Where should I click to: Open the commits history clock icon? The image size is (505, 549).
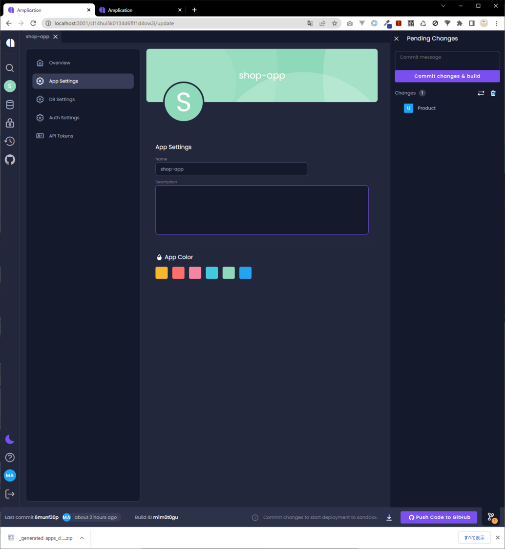click(x=10, y=141)
